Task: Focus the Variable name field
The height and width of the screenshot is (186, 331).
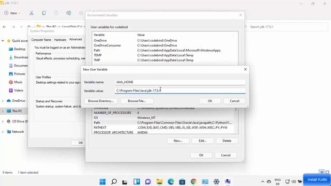Action: click(180, 82)
